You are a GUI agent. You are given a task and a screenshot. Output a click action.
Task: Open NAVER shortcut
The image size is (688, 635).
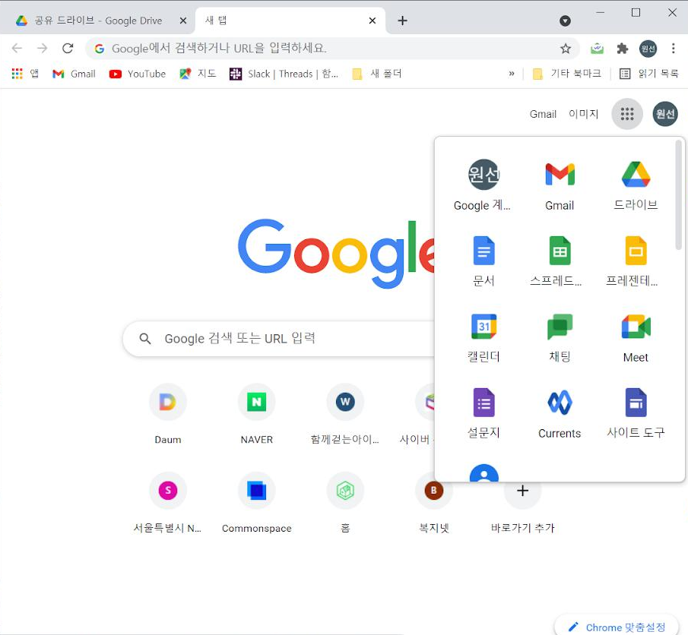tap(257, 413)
